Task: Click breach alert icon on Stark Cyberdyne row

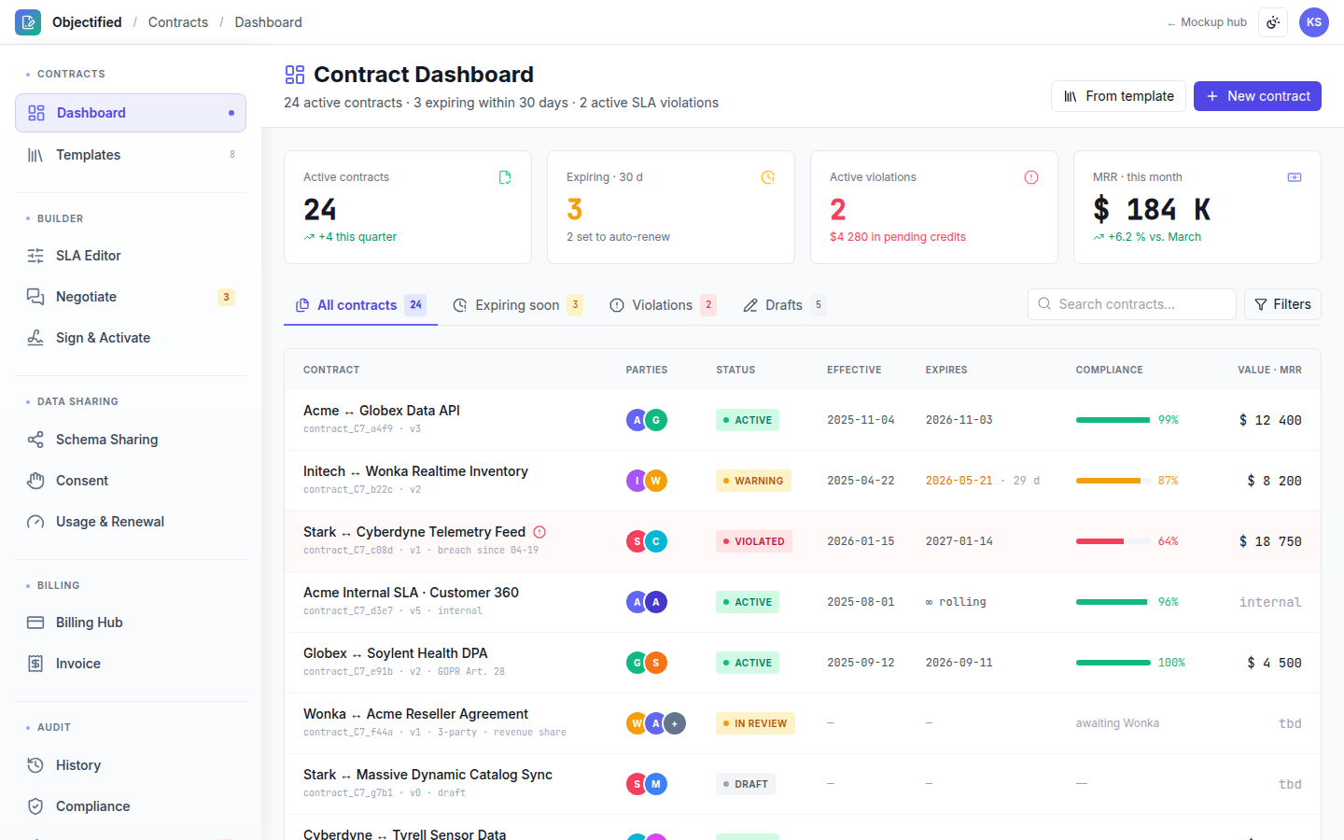Action: (x=539, y=532)
